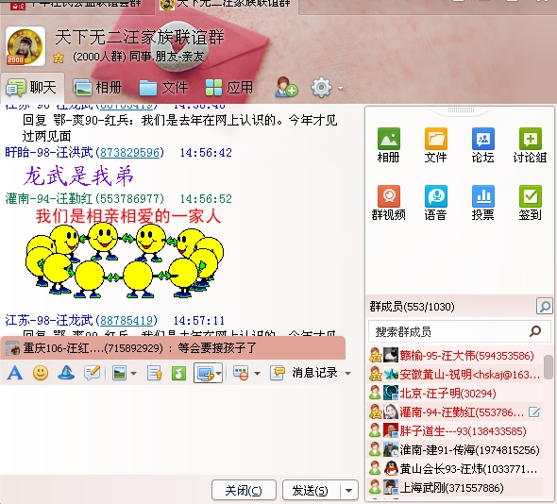Click the send file document icon
Image resolution: width=557 pixels, height=504 pixels.
tap(155, 374)
